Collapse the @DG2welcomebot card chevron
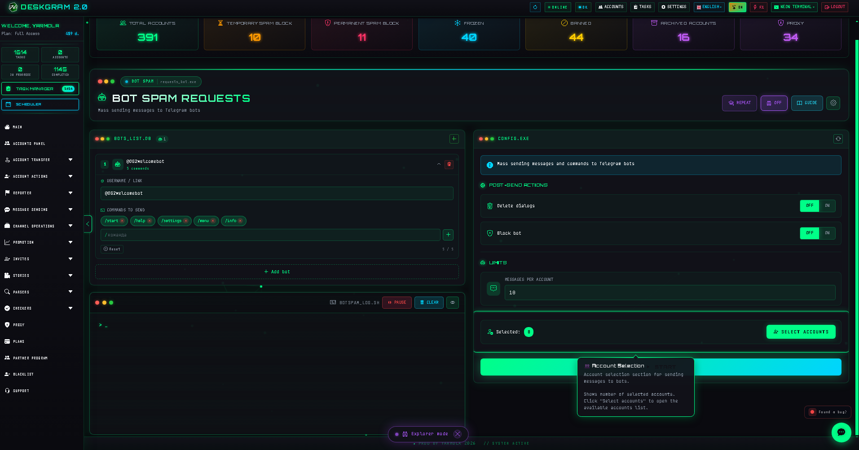 (439, 164)
